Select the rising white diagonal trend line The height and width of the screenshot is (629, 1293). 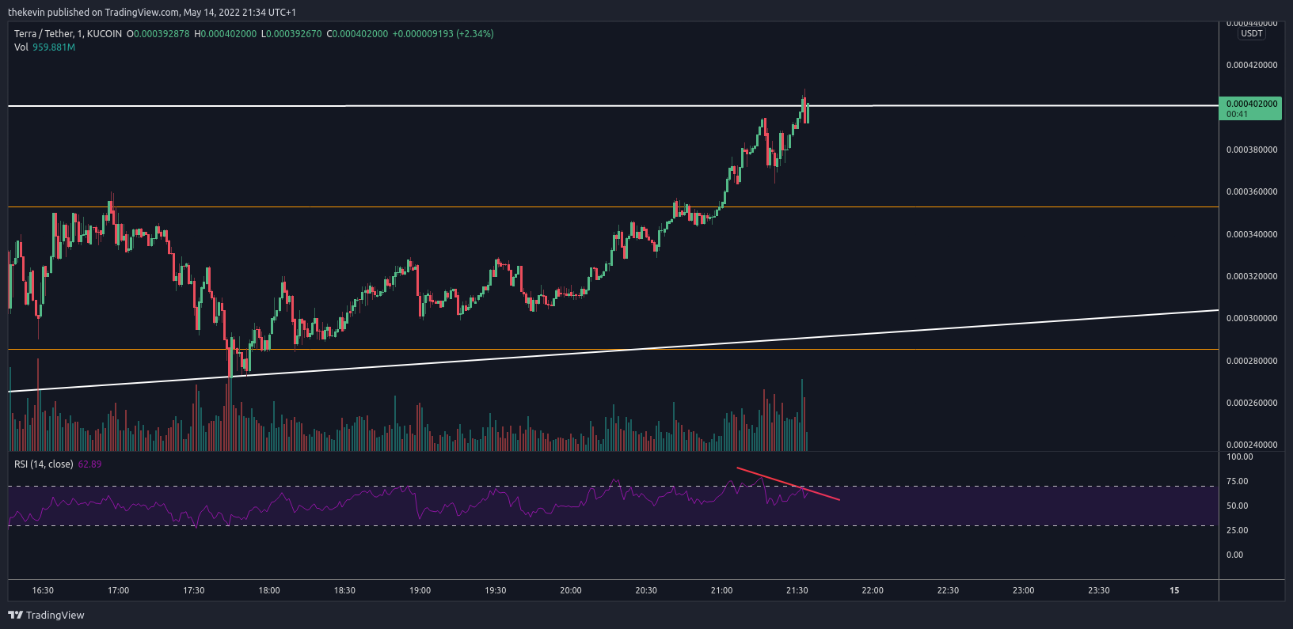coord(614,350)
